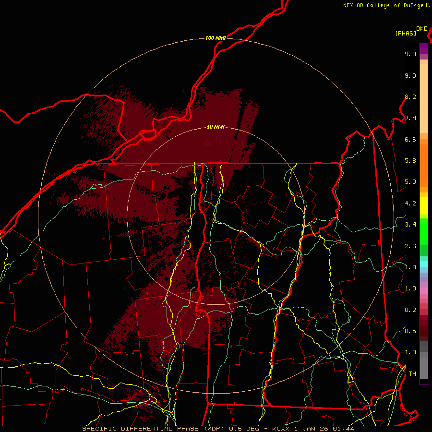Click the bright green swatch in color bar
The image size is (432, 432).
[424, 231]
